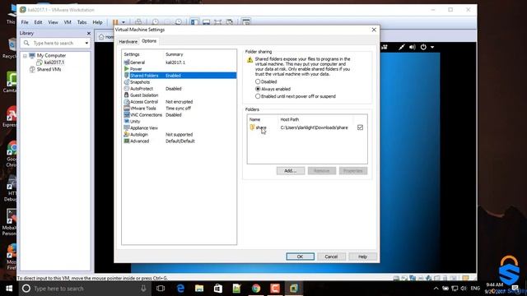
Task: Click the Task View taskbar icon
Action: click(x=161, y=289)
